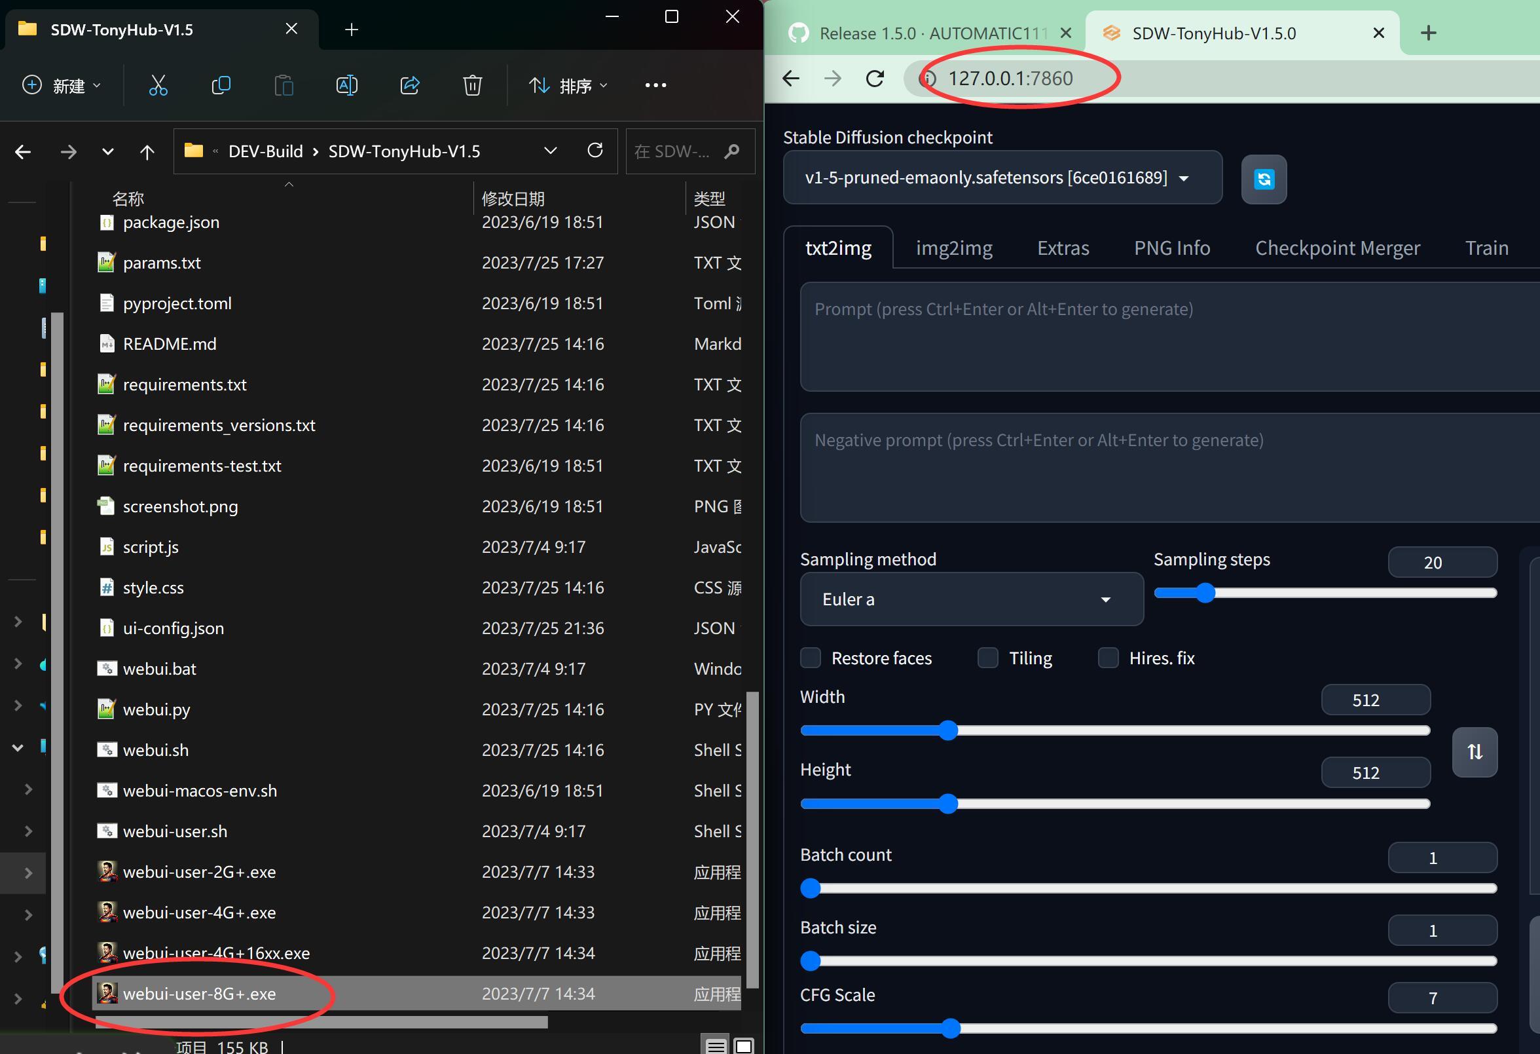Open recent locations dropdown arrow in Explorer
This screenshot has height=1054, width=1540.
[x=107, y=152]
